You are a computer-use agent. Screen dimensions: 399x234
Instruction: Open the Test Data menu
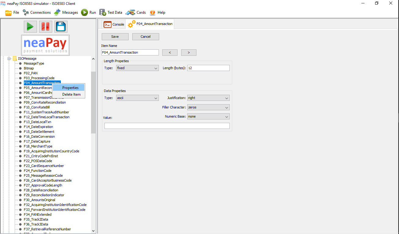coord(111,12)
